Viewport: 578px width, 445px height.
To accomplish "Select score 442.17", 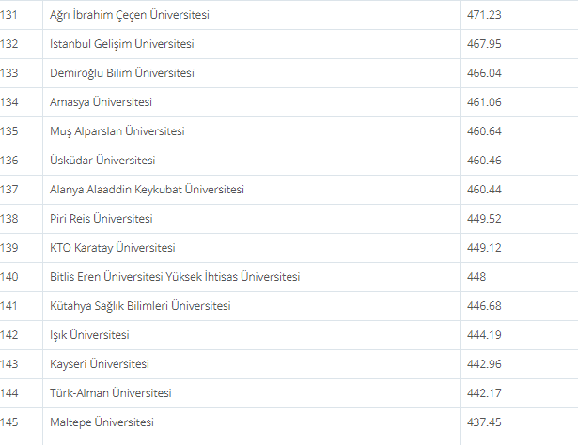I will (484, 392).
